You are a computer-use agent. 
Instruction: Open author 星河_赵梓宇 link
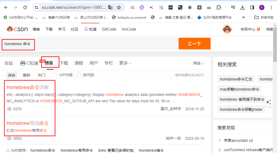coord(171,109)
